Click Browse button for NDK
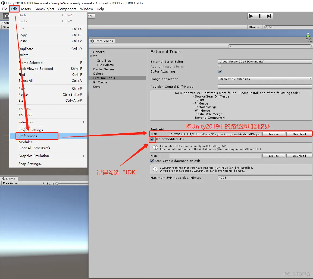Viewport: 313px width, 279px height. (274, 156)
